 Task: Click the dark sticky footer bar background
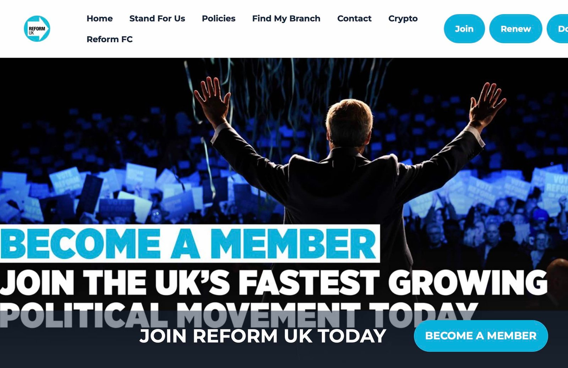71,351
